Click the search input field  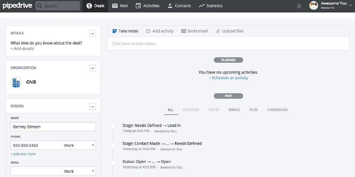[x=58, y=6]
